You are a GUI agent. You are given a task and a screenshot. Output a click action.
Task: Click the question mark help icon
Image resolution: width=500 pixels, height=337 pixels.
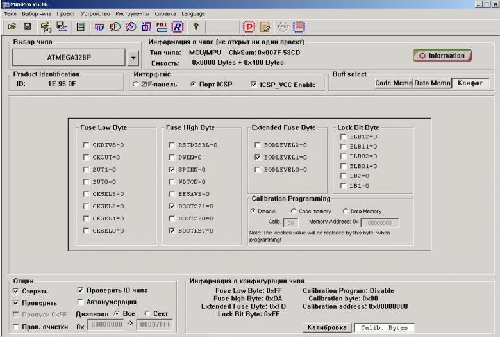(196, 27)
